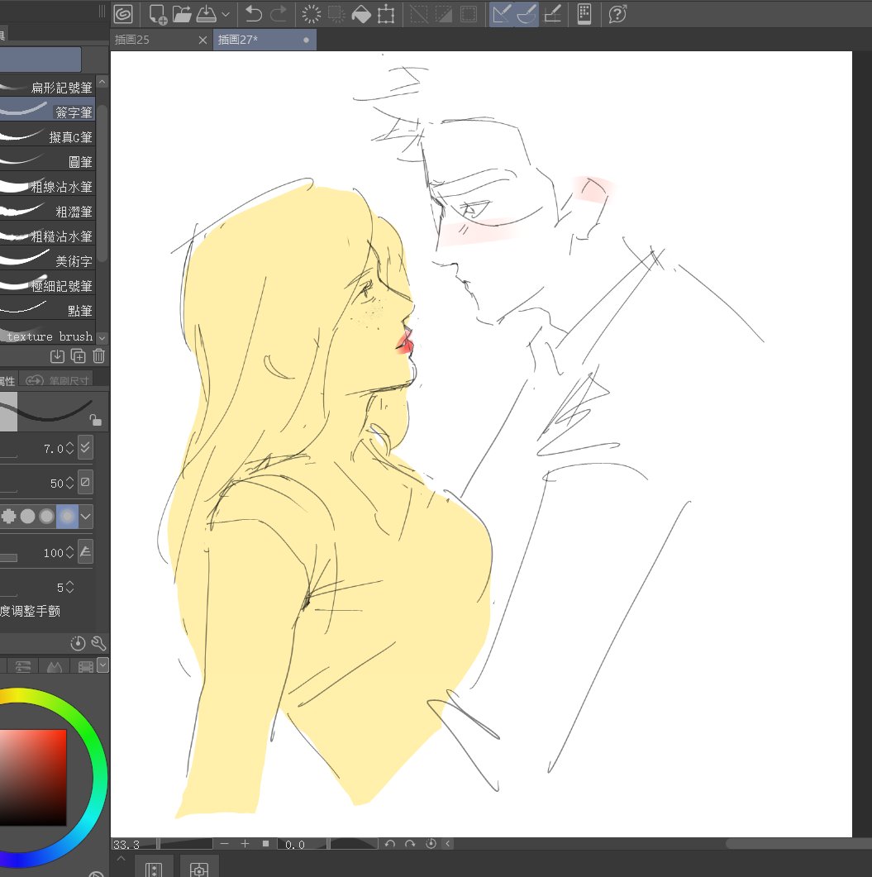
Task: Adjust the 100 value stepper
Action: pyautogui.click(x=69, y=553)
